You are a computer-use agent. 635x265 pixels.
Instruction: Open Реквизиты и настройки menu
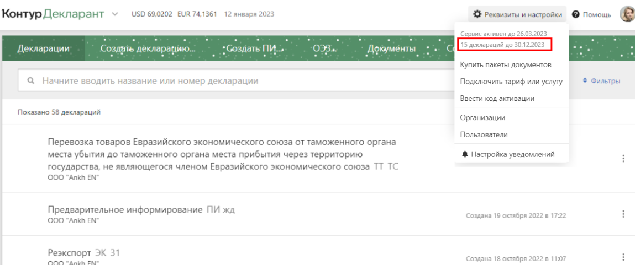[x=517, y=14]
